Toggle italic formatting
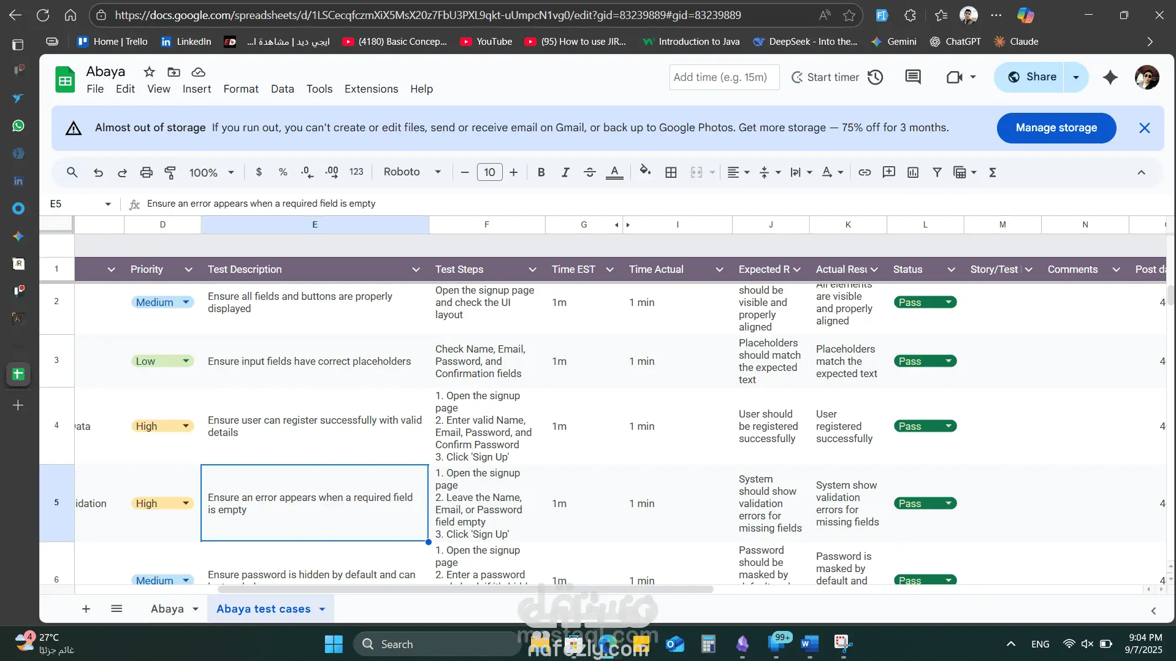Image resolution: width=1176 pixels, height=661 pixels. [565, 172]
